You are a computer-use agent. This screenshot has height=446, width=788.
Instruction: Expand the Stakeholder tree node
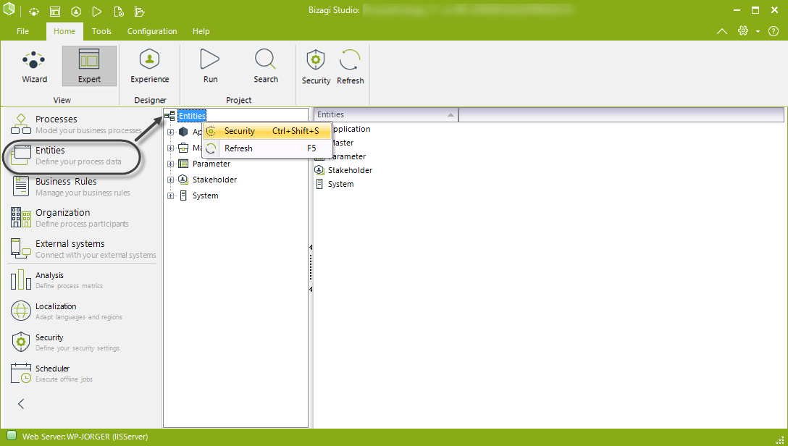pos(170,180)
